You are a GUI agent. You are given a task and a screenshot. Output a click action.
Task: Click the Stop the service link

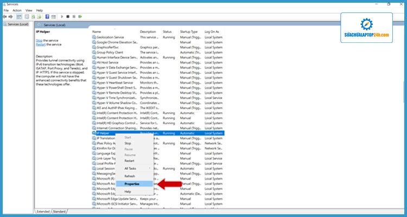coord(39,41)
